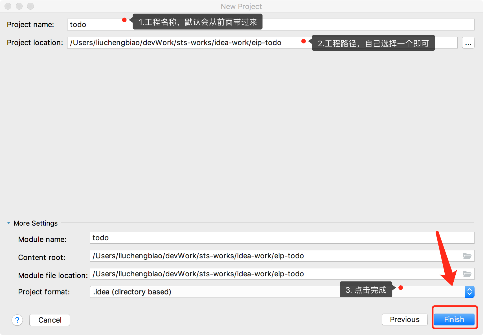This screenshot has width=483, height=335.
Task: Open the Project location browse ellipsis button
Action: 468,43
